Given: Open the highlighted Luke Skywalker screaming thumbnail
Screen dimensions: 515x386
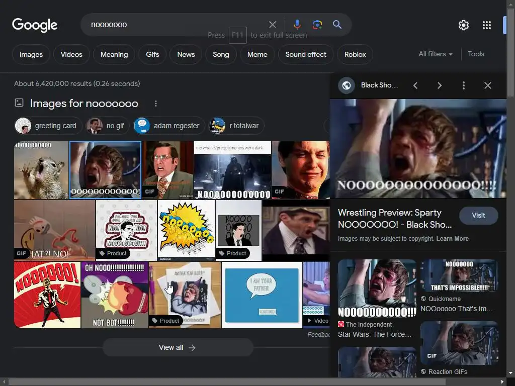Looking at the screenshot, I should (106, 170).
